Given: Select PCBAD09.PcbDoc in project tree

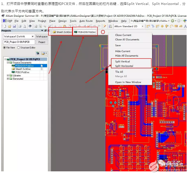Looking at the screenshot, I should pyautogui.click(x=25, y=66).
